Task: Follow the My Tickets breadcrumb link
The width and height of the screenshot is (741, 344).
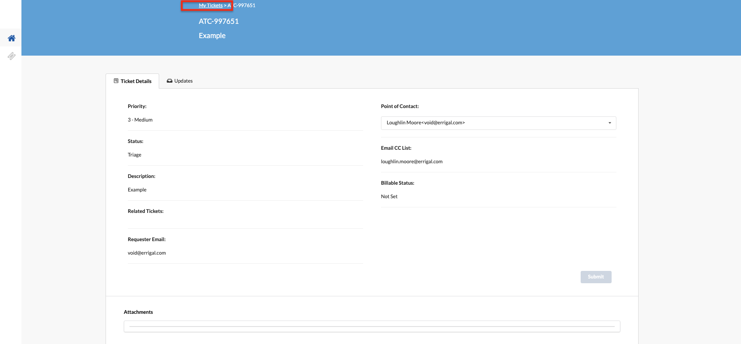Action: pos(210,6)
